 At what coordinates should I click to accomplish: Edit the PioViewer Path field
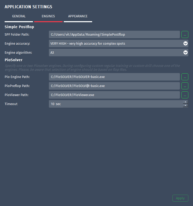[x=114, y=95]
